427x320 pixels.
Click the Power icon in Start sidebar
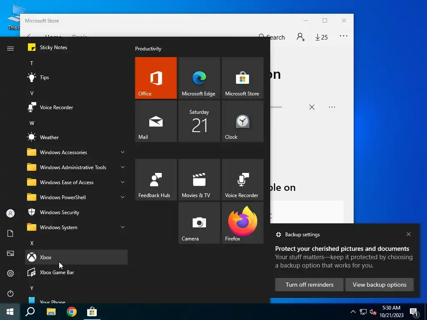(10, 293)
